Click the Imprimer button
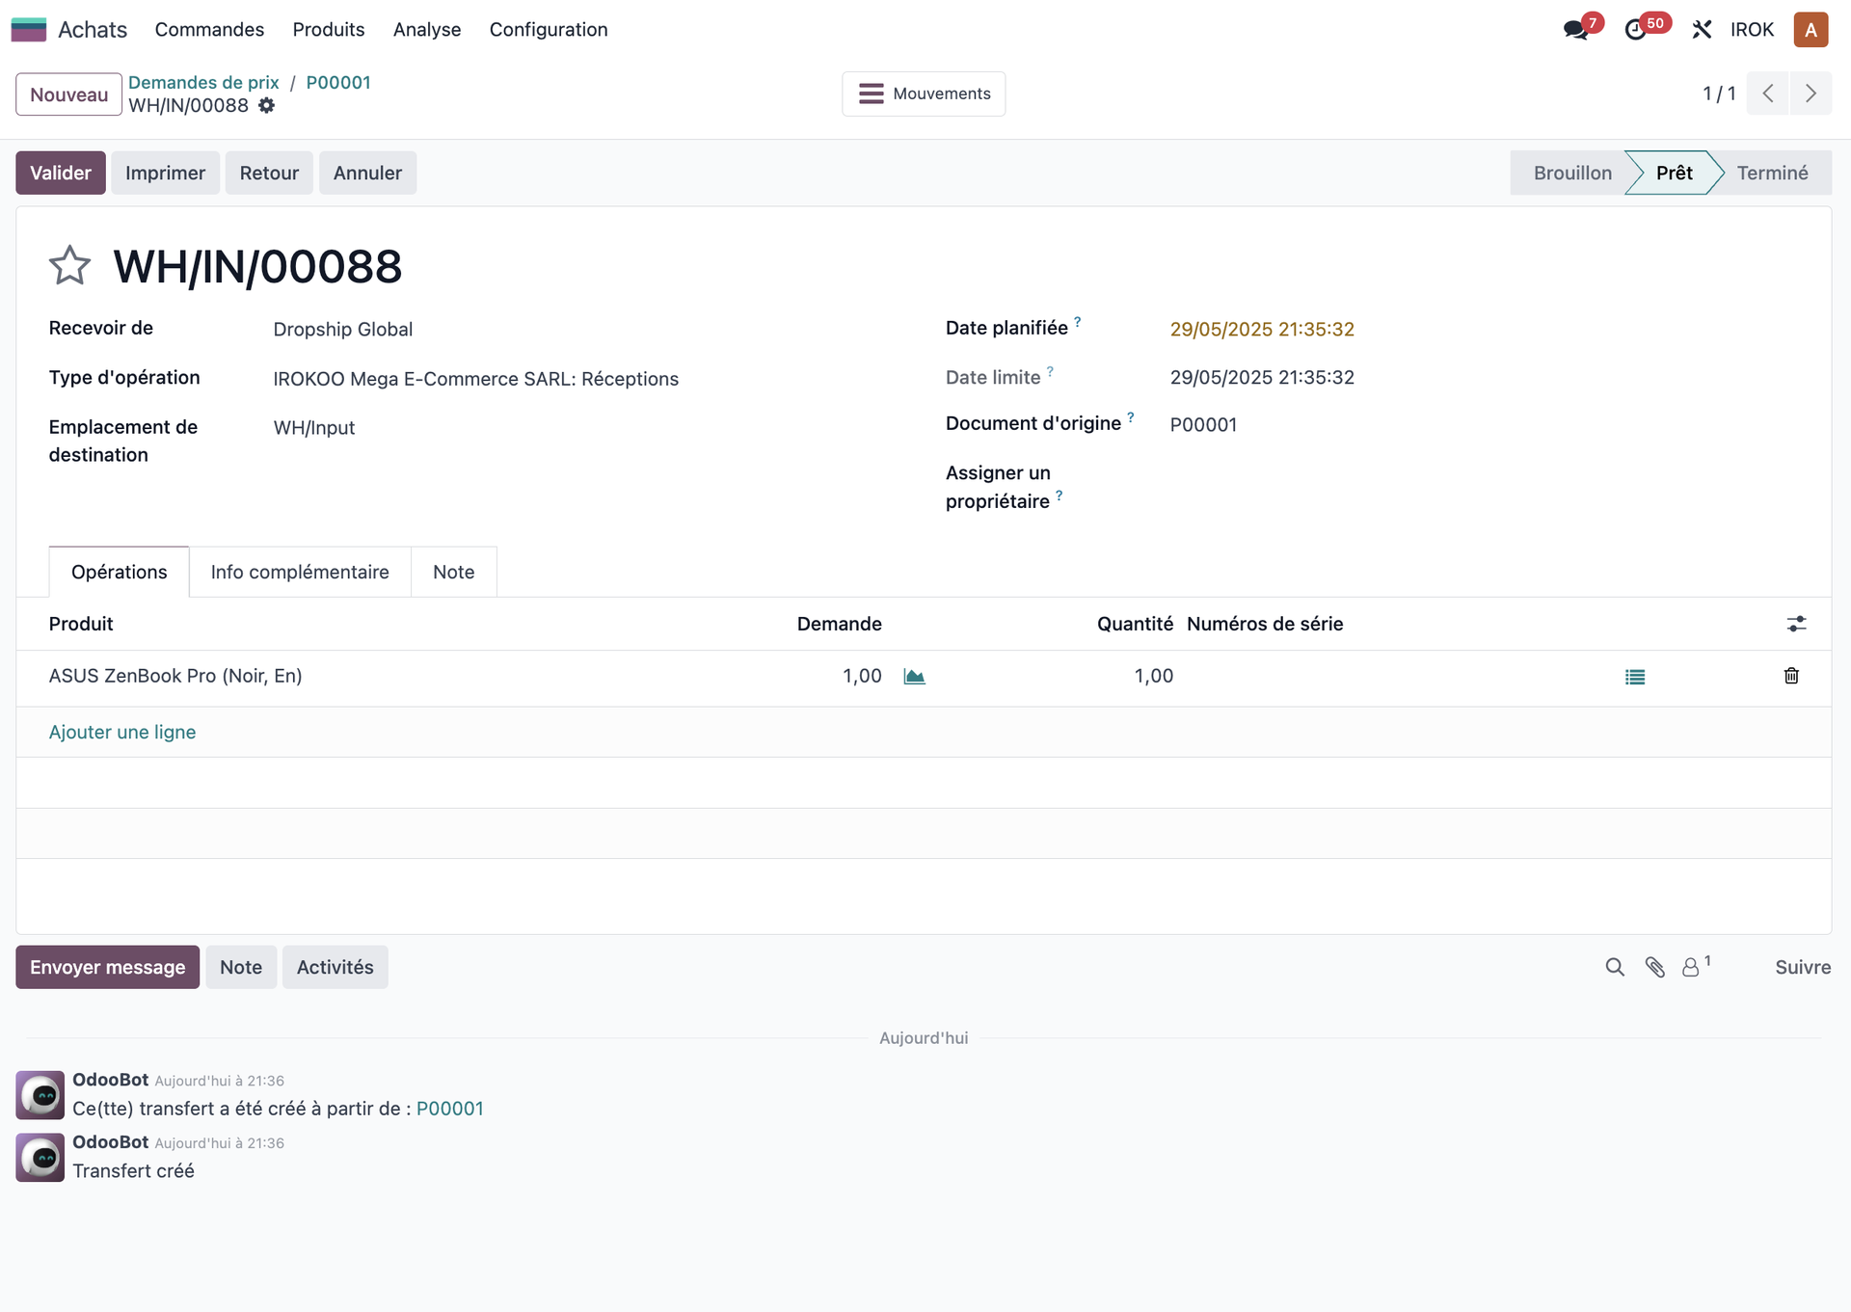 point(165,173)
